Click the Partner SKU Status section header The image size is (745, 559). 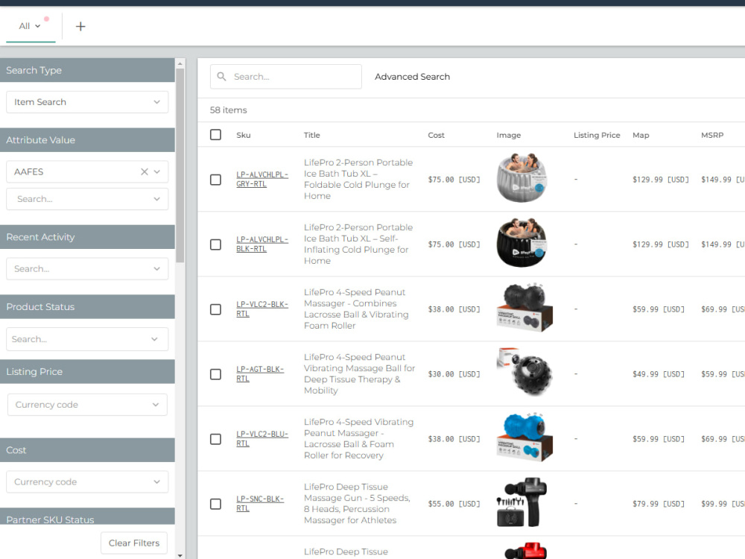(87, 517)
